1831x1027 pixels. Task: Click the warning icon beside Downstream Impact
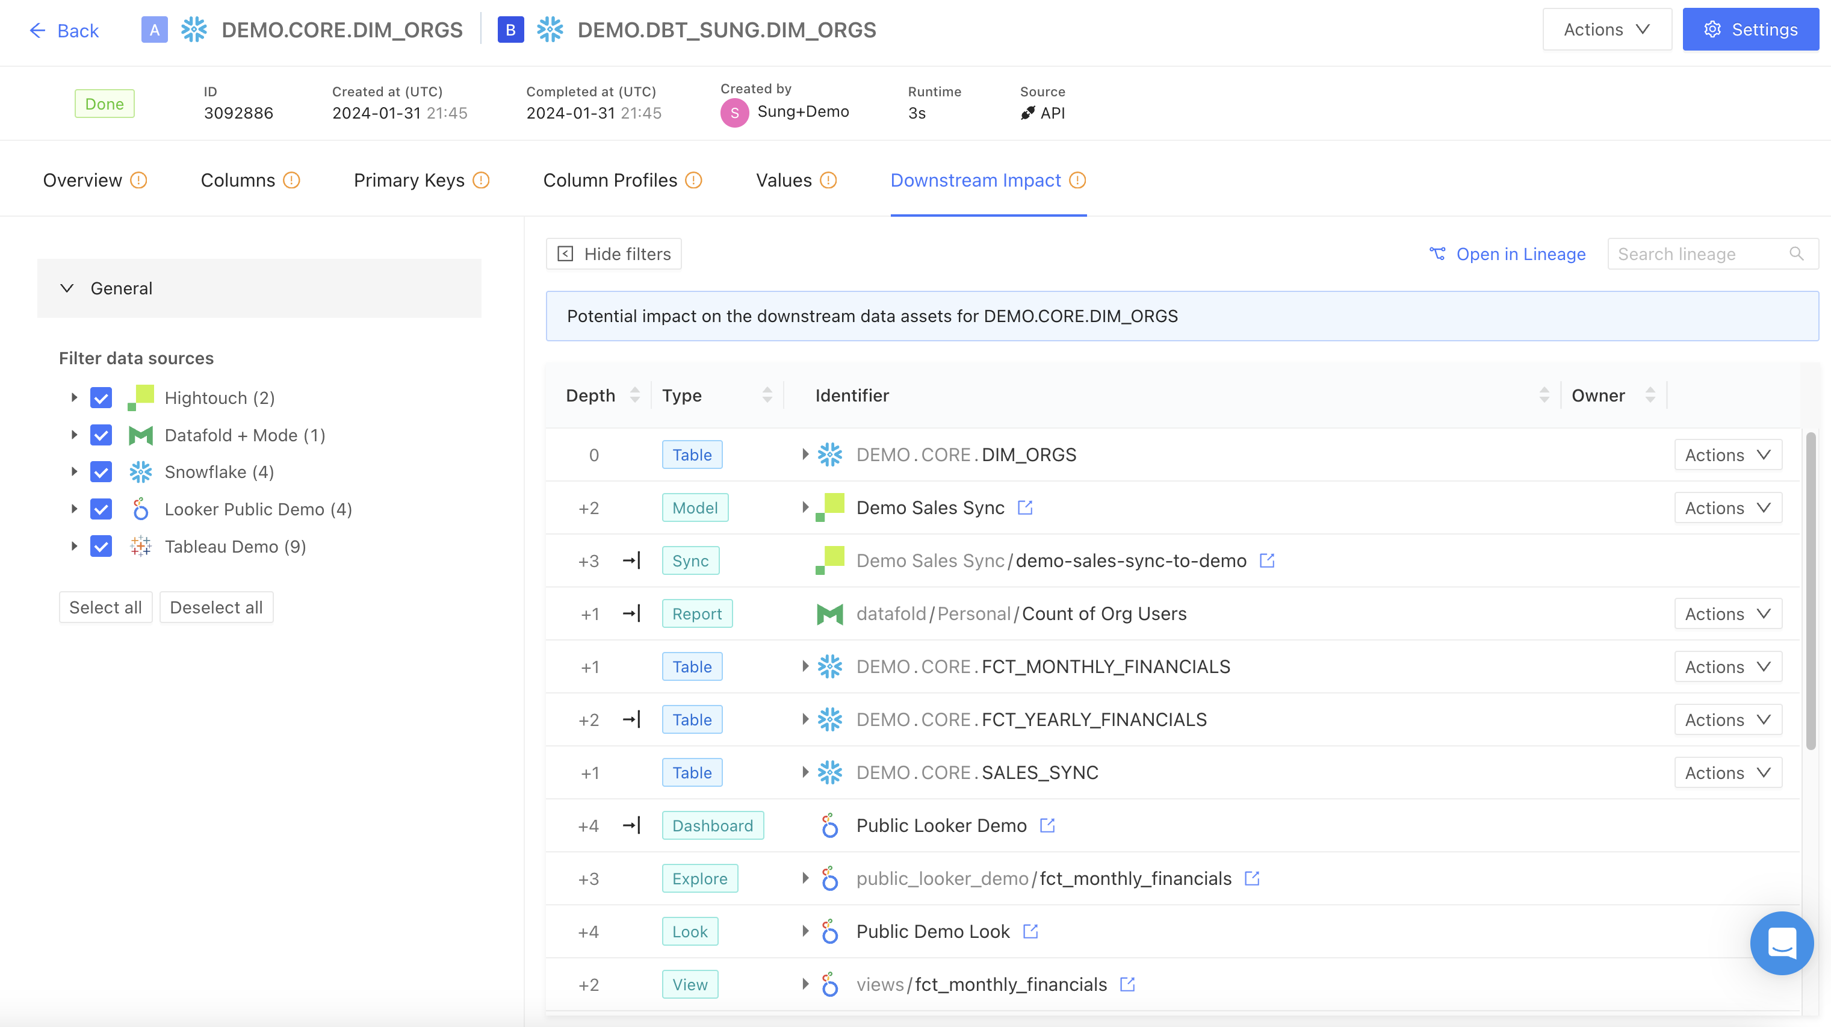point(1077,181)
